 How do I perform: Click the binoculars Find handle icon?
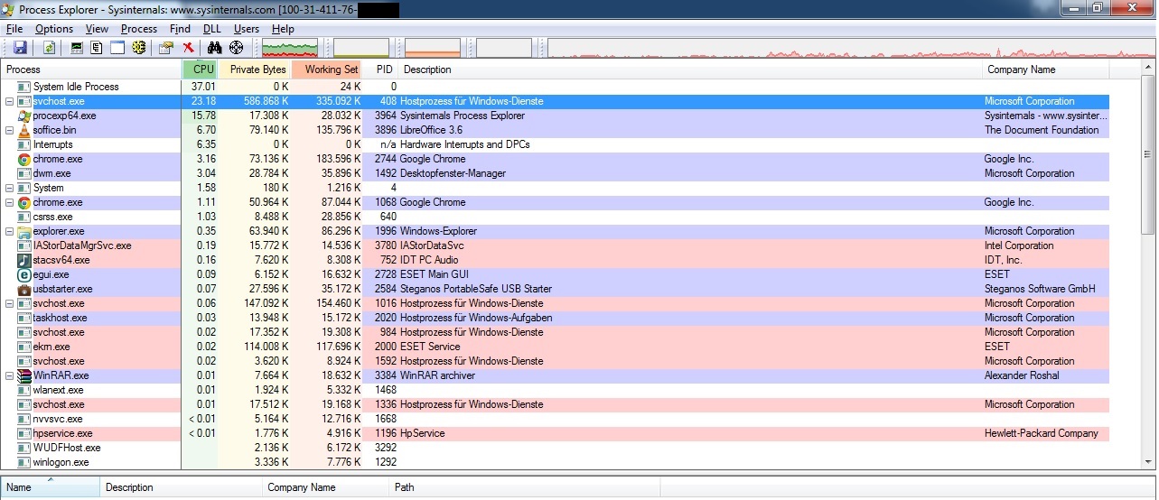[215, 47]
